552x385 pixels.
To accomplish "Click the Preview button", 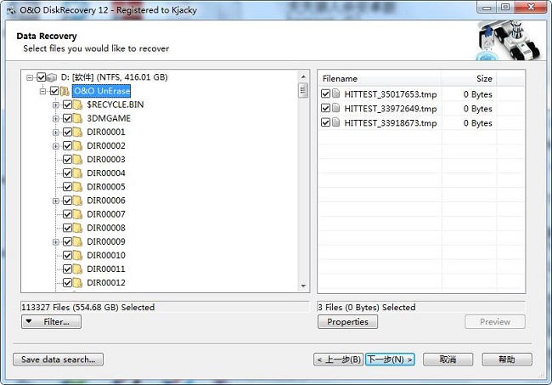I will 495,321.
